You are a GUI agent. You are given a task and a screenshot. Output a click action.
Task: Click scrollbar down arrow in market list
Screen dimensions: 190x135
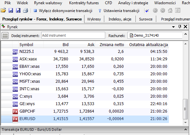pos(185,123)
